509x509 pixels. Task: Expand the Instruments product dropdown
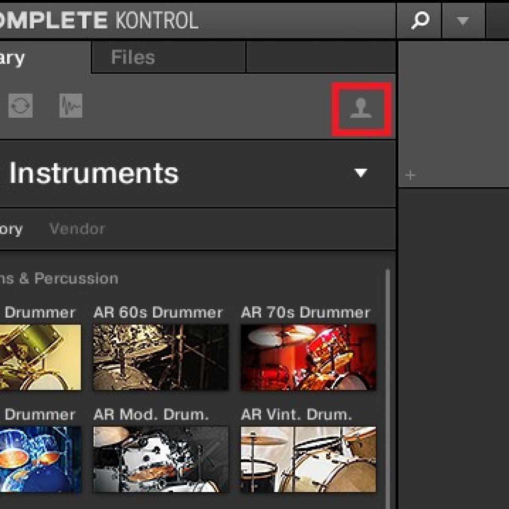(361, 173)
